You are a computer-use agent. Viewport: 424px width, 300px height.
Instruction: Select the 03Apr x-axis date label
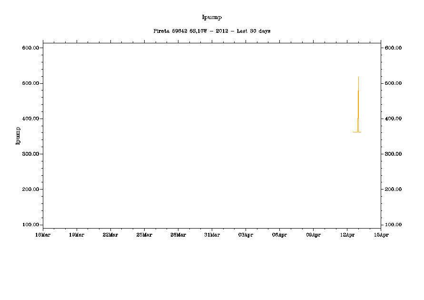246,235
